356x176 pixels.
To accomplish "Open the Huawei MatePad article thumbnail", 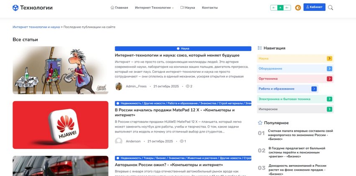I will tap(60, 125).
